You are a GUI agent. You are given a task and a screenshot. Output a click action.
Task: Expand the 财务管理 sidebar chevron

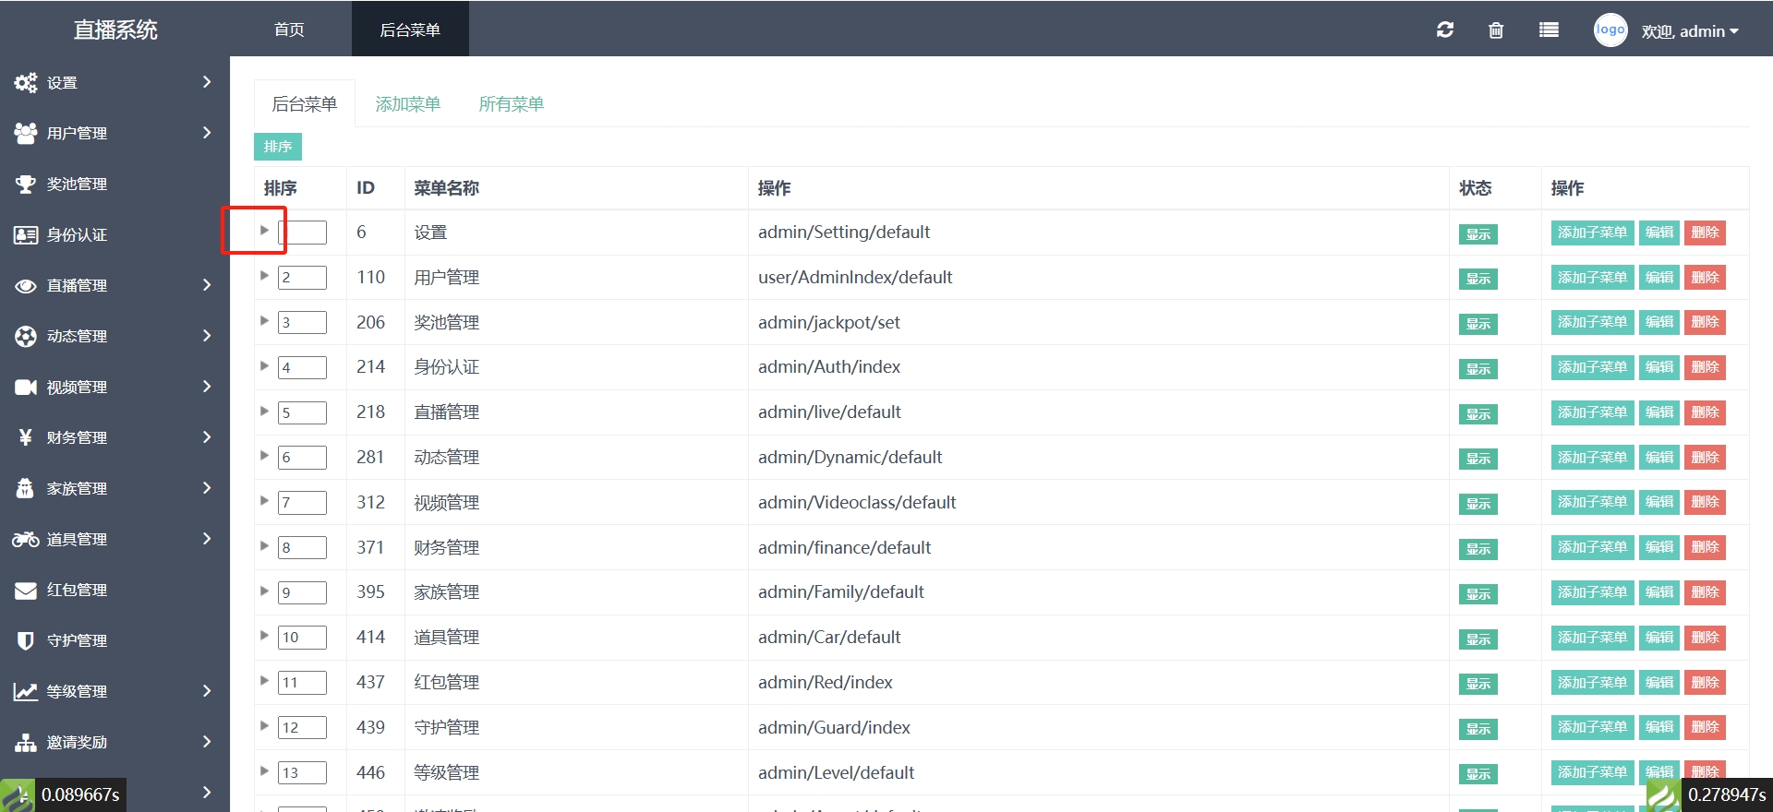point(207,437)
